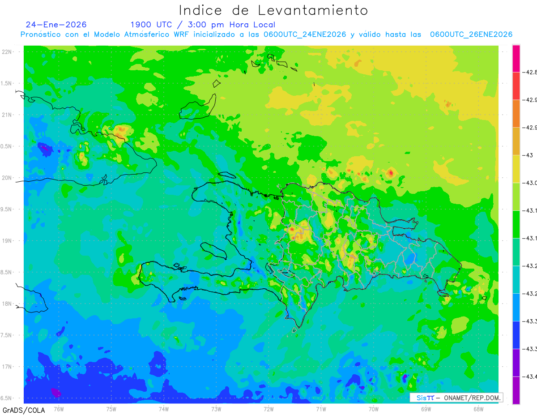This screenshot has height=415, width=537.
Task: Select the '70W' longitude label
Action: coord(374,409)
